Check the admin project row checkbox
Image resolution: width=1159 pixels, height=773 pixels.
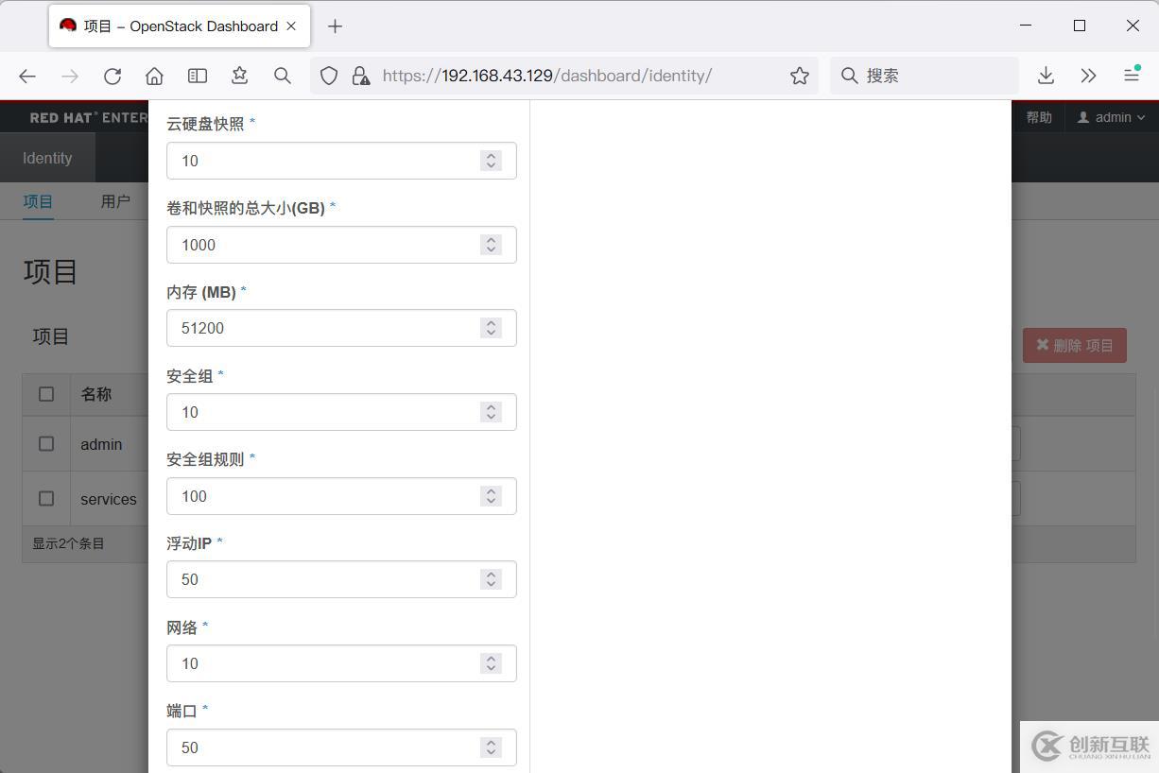pyautogui.click(x=46, y=443)
